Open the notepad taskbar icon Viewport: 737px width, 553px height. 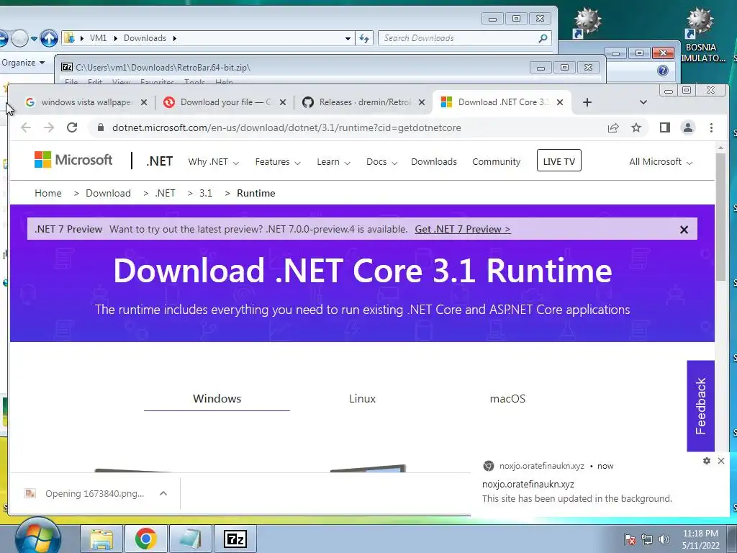pos(190,539)
